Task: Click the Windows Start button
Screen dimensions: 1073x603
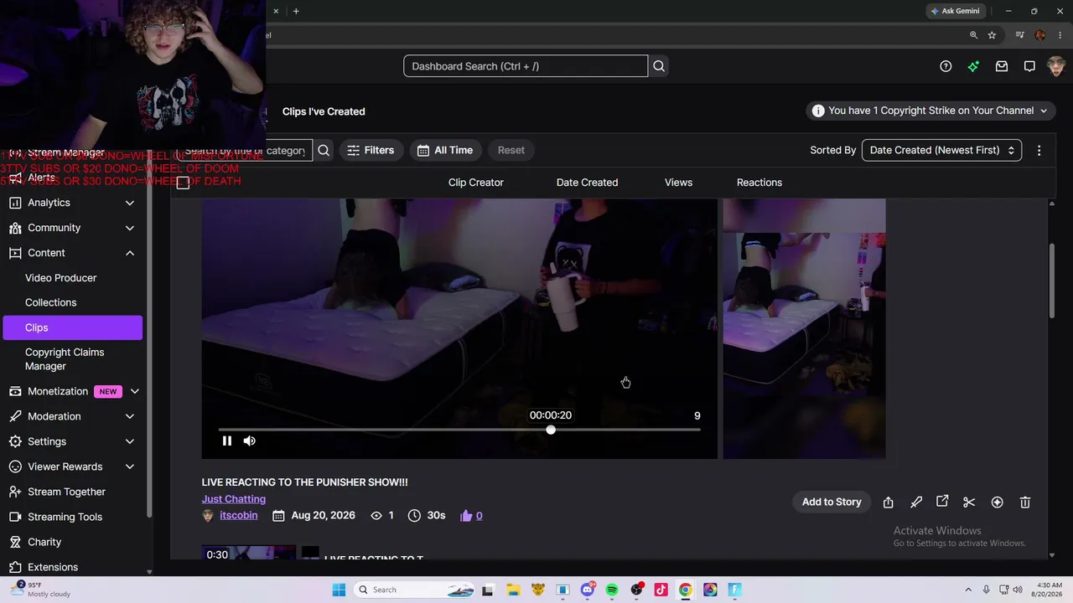Action: point(340,590)
